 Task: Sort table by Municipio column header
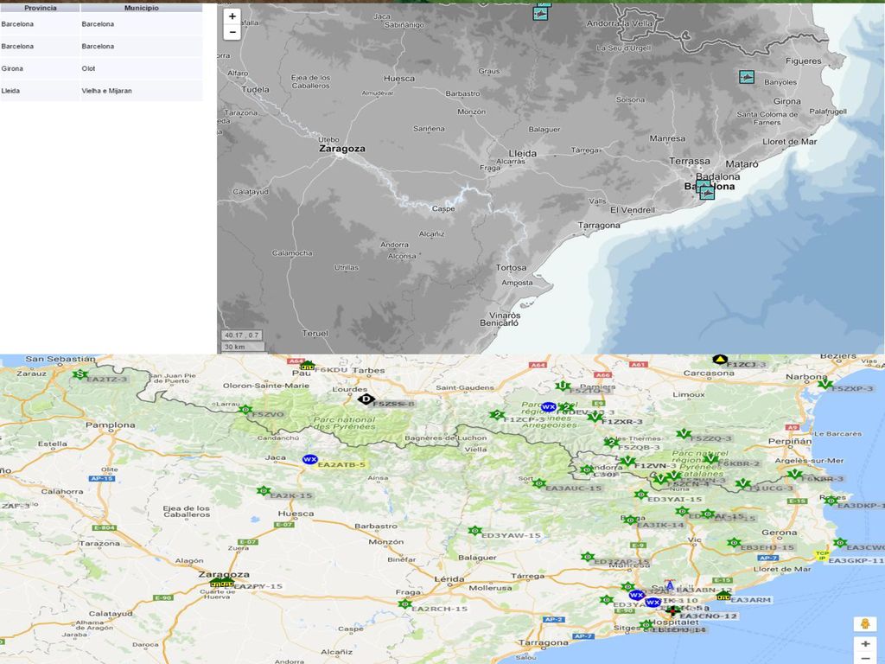(x=141, y=8)
